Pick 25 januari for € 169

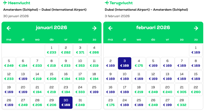[x=94, y=90]
